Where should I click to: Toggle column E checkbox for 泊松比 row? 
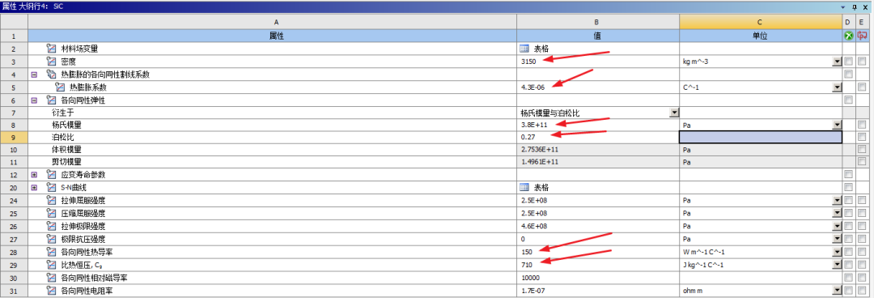click(x=863, y=137)
